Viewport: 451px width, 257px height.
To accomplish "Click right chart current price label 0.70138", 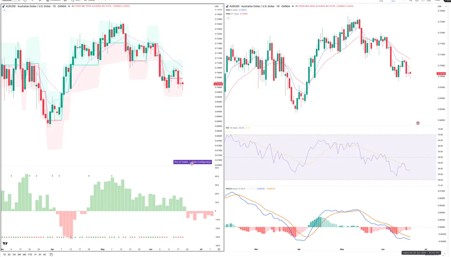I will point(442,74).
